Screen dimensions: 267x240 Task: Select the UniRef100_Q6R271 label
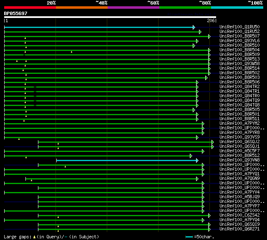pos(239,229)
